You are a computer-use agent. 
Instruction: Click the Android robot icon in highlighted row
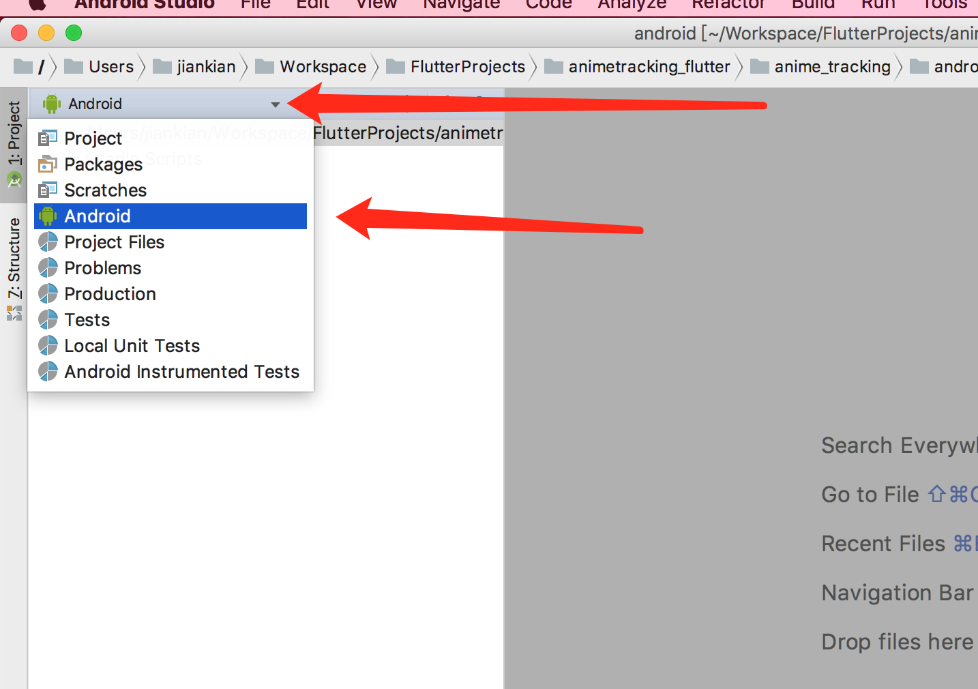tap(48, 216)
